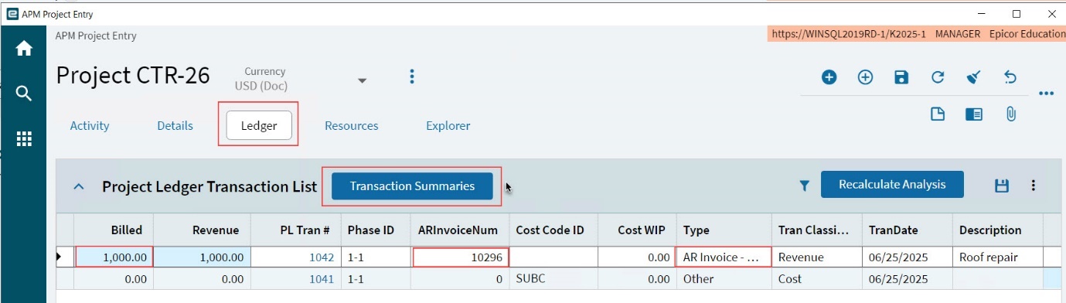
Task: Click the Type column header
Action: [724, 230]
